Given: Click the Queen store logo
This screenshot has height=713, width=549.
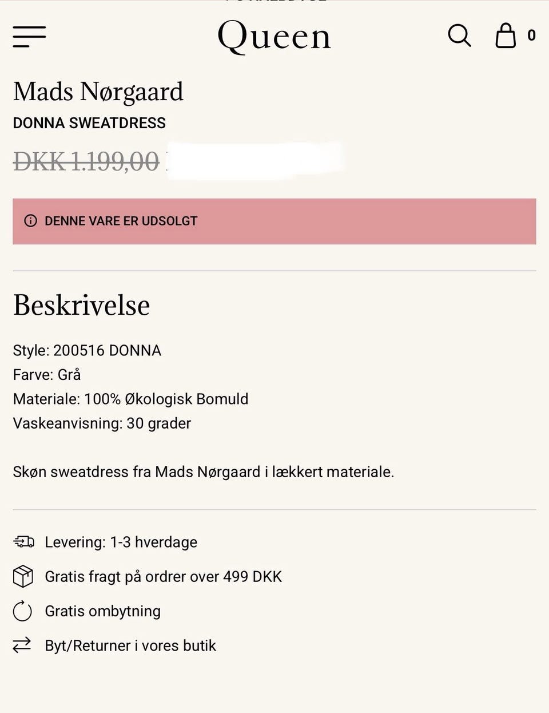Looking at the screenshot, I should [274, 35].
